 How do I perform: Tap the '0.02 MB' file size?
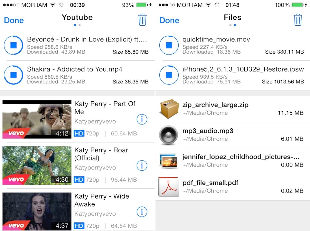[292, 191]
